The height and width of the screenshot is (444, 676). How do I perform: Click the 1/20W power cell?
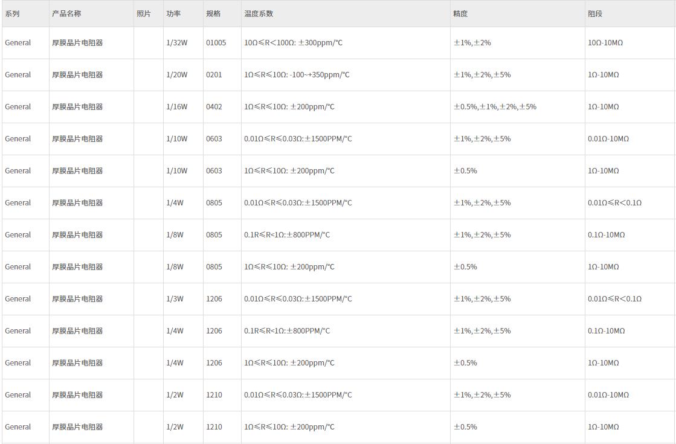click(x=177, y=75)
